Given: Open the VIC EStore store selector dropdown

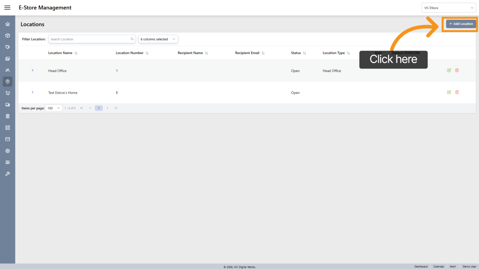Looking at the screenshot, I should [448, 8].
